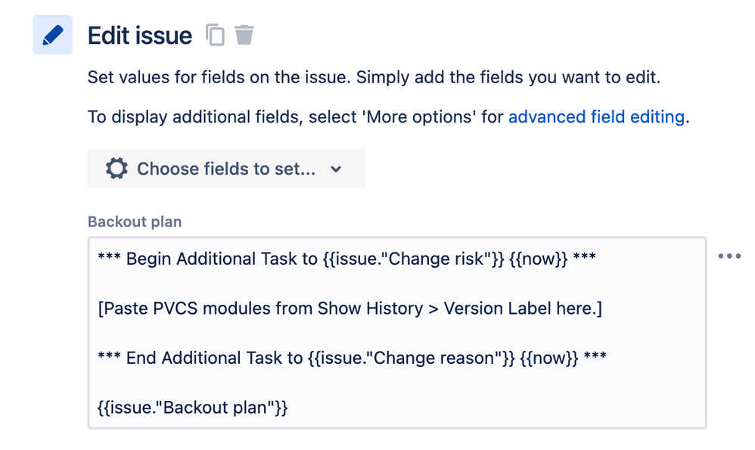Click the 'Backout plan' field label
The width and height of the screenshot is (755, 450).
point(135,222)
